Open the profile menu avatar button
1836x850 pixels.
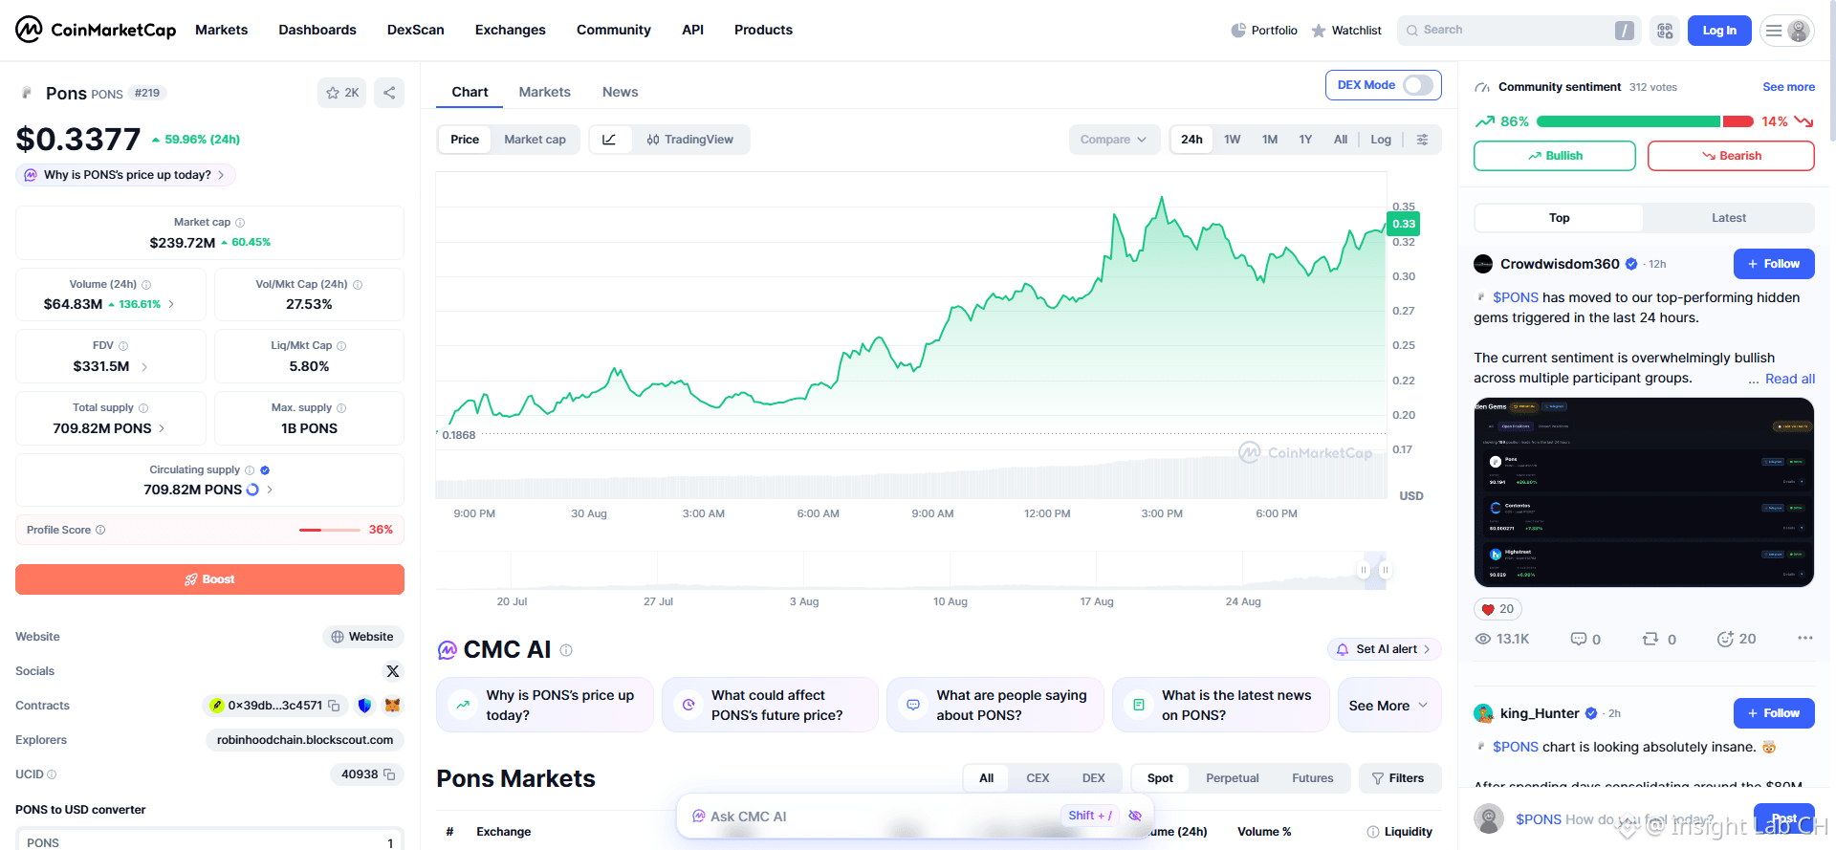click(1787, 31)
